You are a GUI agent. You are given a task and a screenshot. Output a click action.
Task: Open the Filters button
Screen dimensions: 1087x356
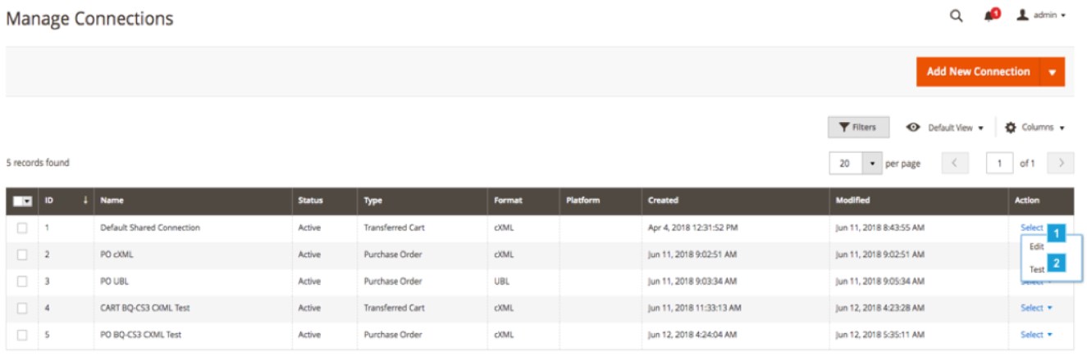(858, 128)
